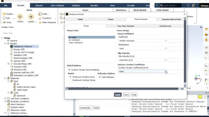
Task: Click the warning icon above console
Action: pyautogui.click(x=200, y=97)
